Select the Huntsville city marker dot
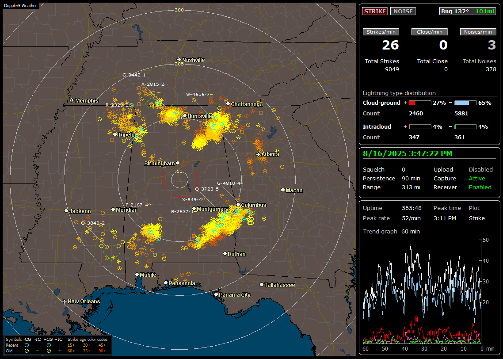This screenshot has width=503, height=359. pos(185,116)
